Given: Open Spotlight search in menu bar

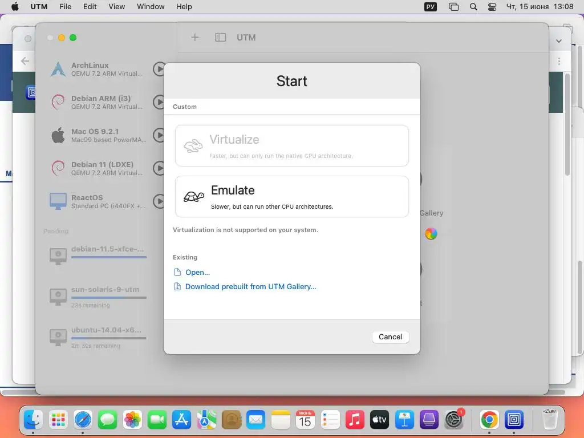Looking at the screenshot, I should click(473, 7).
